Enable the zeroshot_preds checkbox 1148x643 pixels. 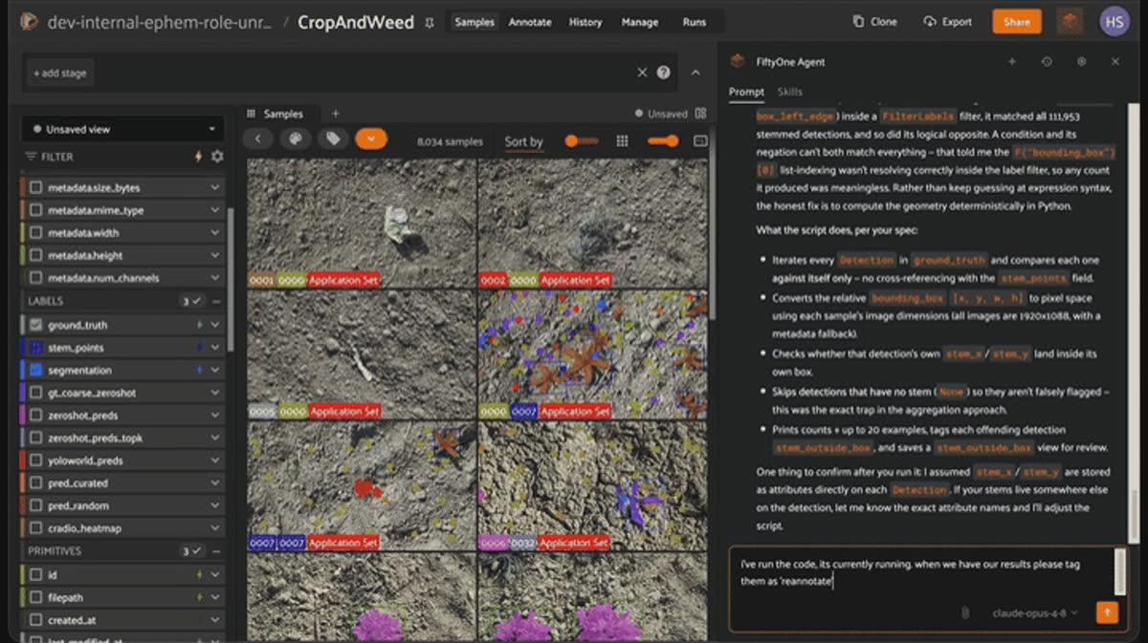click(36, 416)
